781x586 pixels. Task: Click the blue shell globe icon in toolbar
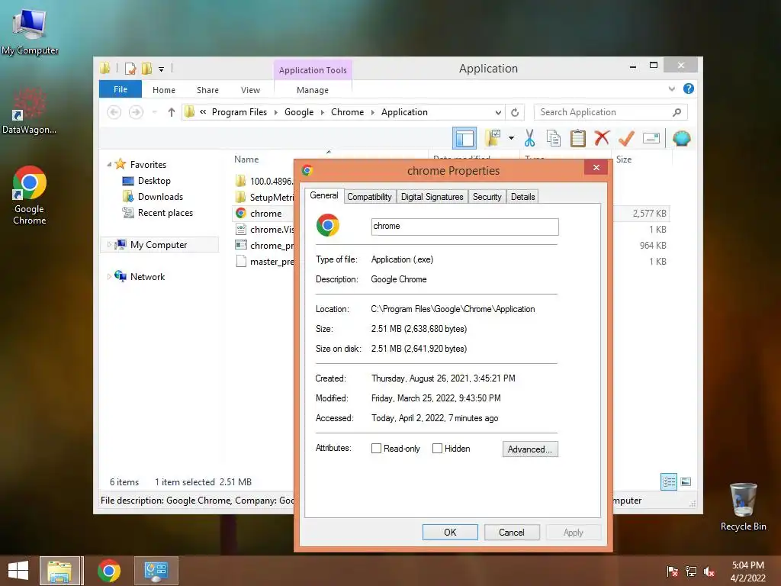(681, 138)
